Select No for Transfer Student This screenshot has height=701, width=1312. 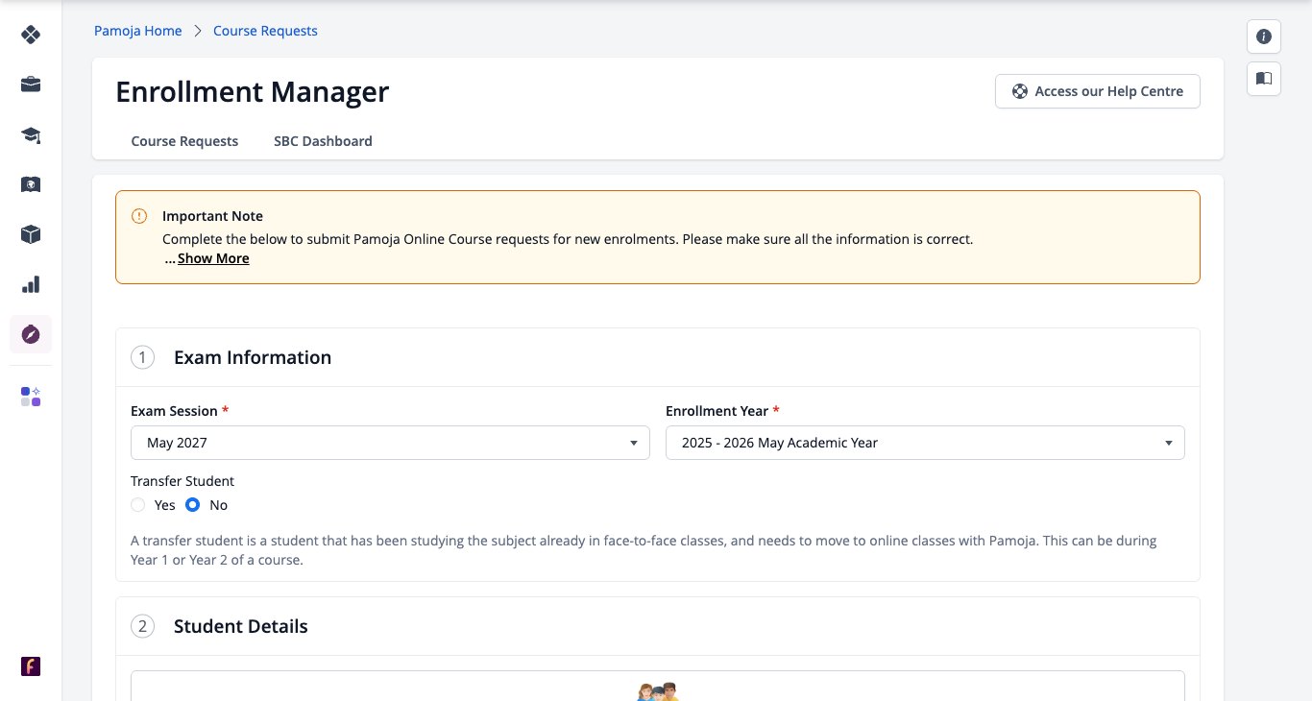tap(193, 505)
